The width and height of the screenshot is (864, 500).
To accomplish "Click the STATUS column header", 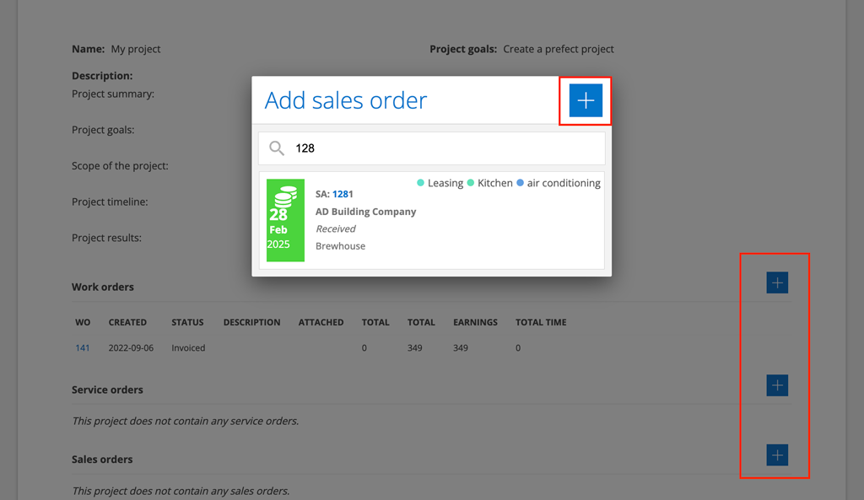I will tap(187, 322).
